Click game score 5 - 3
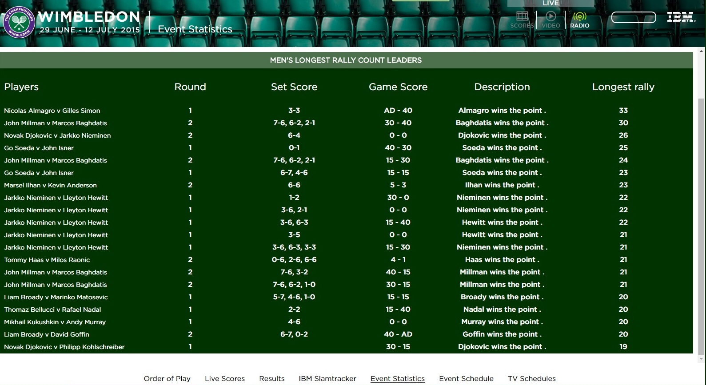This screenshot has width=706, height=385. click(x=398, y=185)
